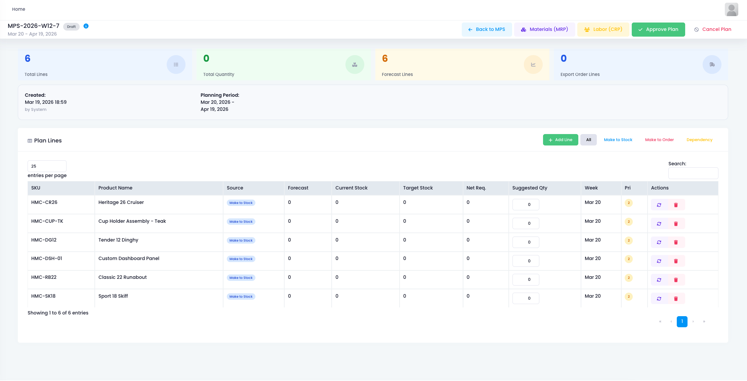The image size is (747, 381).
Task: Click Suggested Qty field for HMC-CR26
Action: (526, 205)
